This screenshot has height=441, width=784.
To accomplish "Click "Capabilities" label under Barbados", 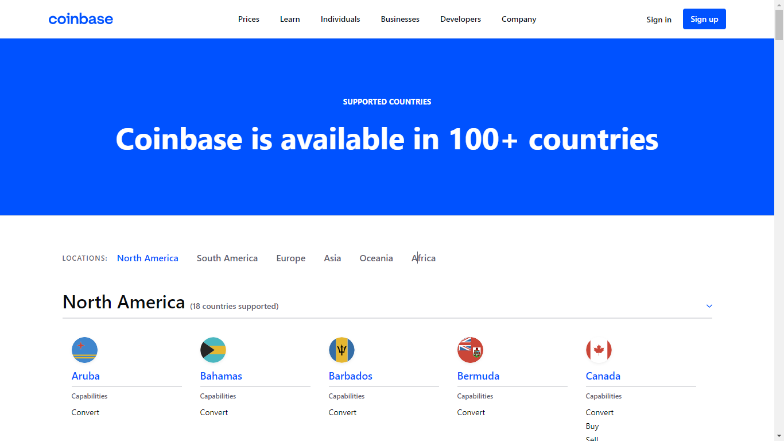I will point(347,396).
